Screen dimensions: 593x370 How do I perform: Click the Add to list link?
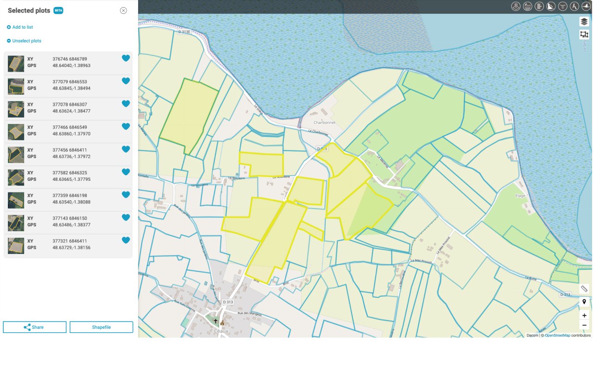click(x=20, y=27)
